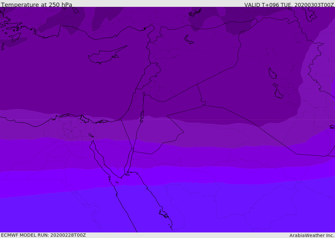Click the ECMWF MODEL RUN footer text

pyautogui.click(x=44, y=235)
